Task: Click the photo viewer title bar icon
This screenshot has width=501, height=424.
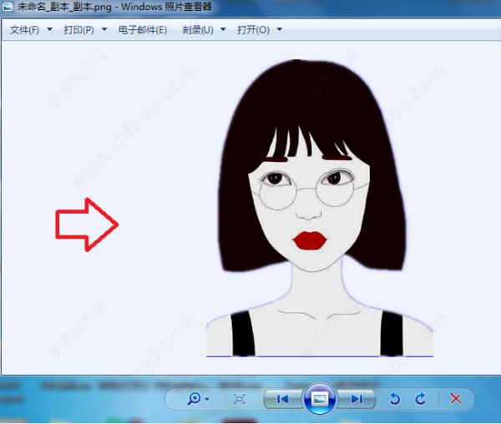Action: pos(7,7)
